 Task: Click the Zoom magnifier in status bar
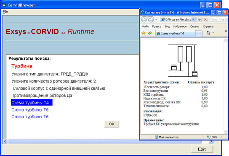208,137
